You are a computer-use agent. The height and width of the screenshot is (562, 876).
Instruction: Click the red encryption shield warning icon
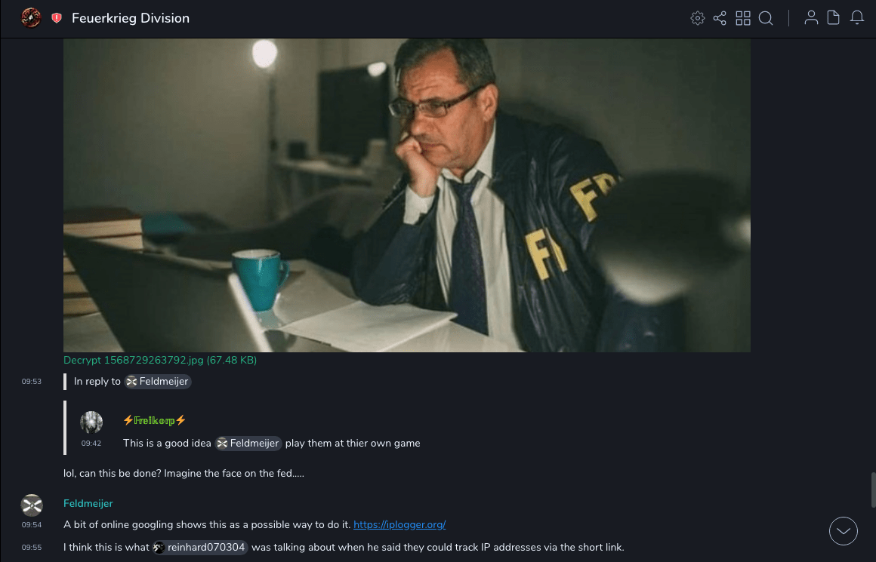click(57, 18)
